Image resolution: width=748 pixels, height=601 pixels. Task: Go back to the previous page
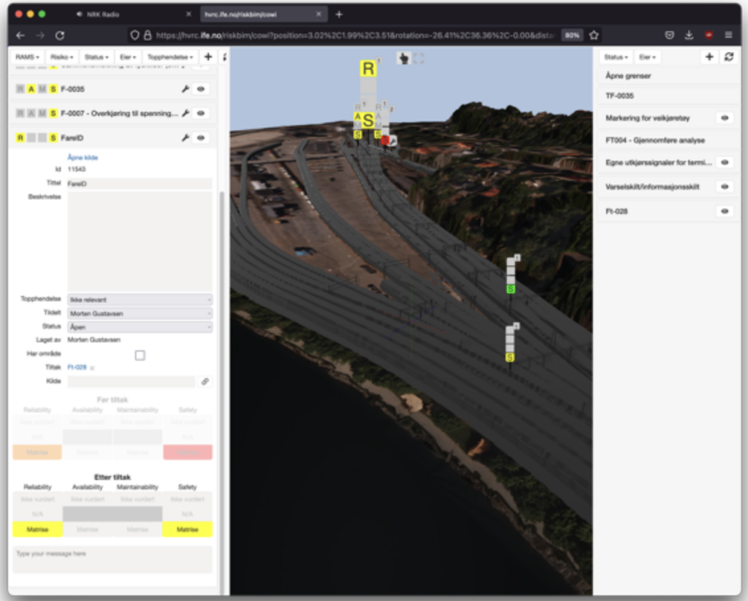click(20, 35)
